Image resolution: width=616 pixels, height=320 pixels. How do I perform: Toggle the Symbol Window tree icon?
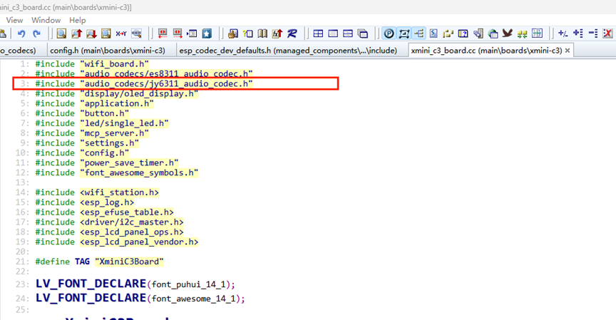coord(419,33)
